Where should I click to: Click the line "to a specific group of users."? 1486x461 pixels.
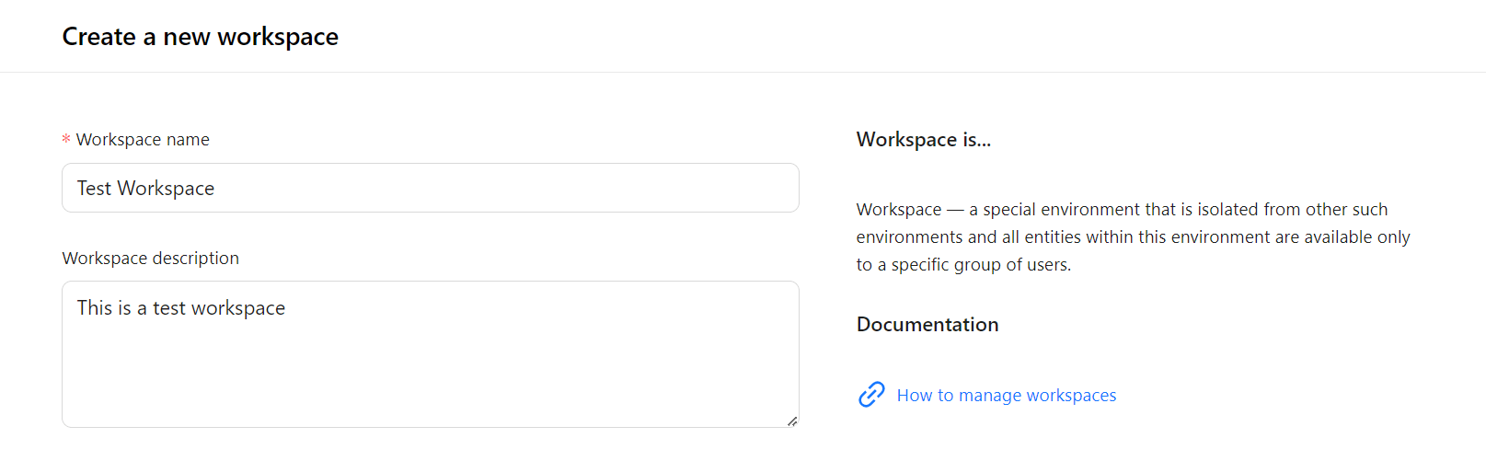click(x=963, y=265)
